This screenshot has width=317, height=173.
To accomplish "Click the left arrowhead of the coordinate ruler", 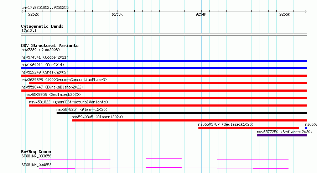I will [22, 11].
